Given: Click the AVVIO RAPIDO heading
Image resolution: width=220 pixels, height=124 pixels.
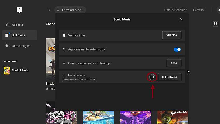Looking at the screenshot, I should pyautogui.click(x=11, y=61).
